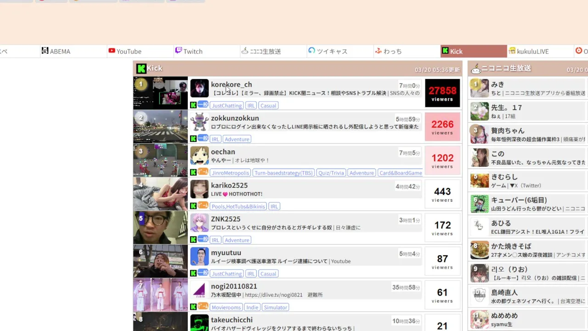The width and height of the screenshot is (588, 331).
Task: Open korekore_ch stream thumbnail
Action: 161,93
